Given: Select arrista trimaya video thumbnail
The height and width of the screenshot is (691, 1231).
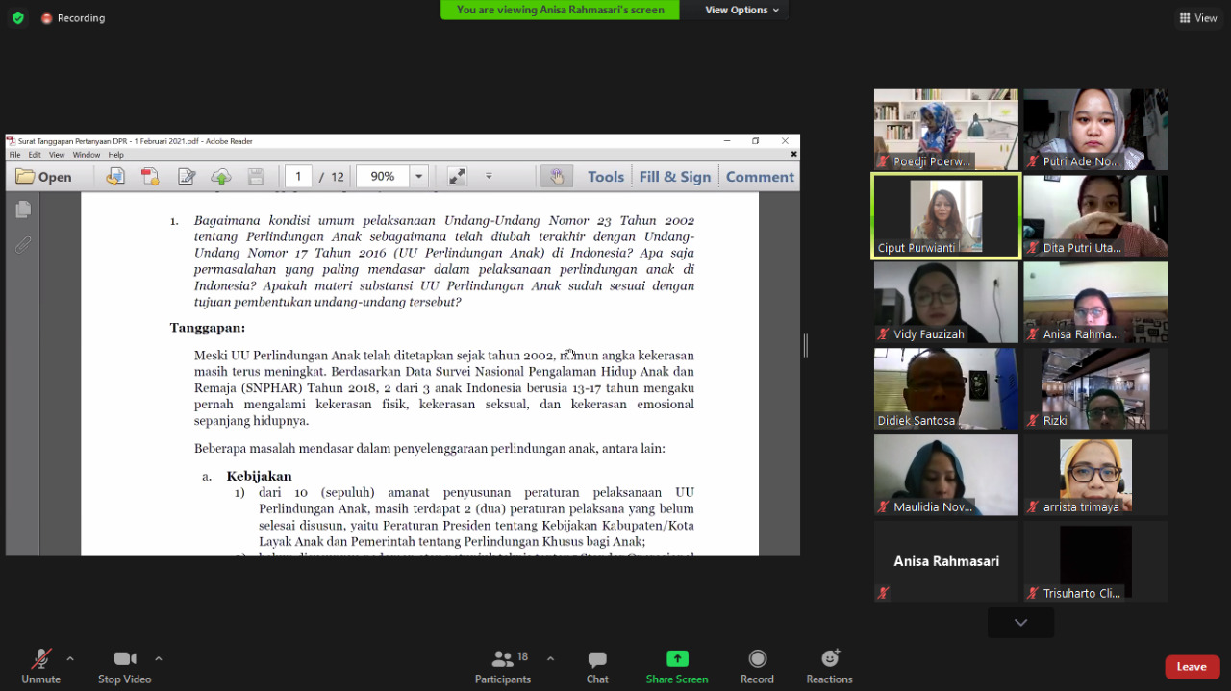Looking at the screenshot, I should [1095, 475].
